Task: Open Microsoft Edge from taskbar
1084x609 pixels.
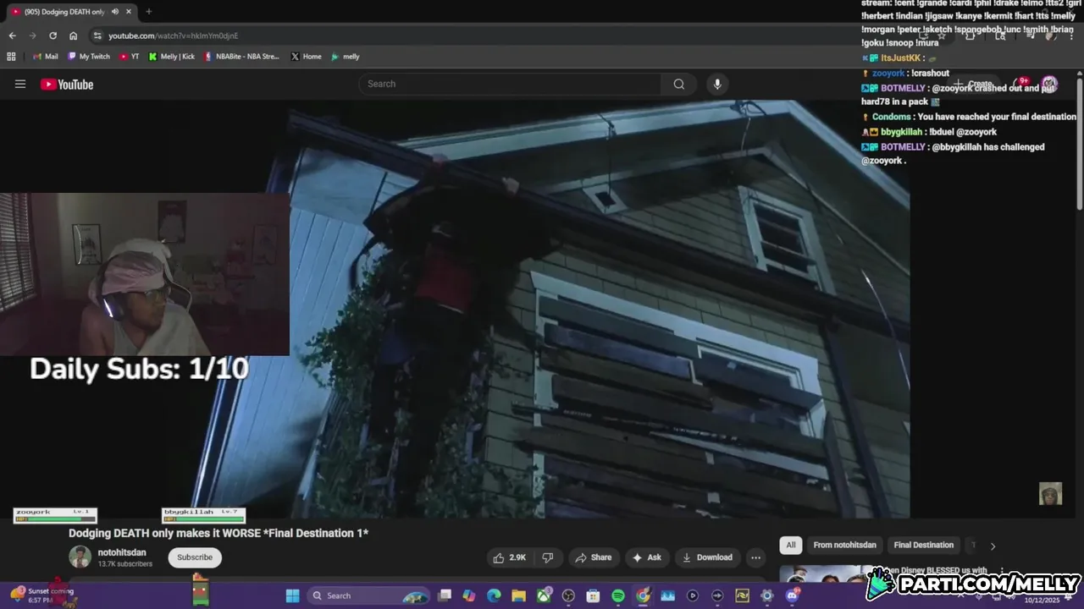Action: 494,595
